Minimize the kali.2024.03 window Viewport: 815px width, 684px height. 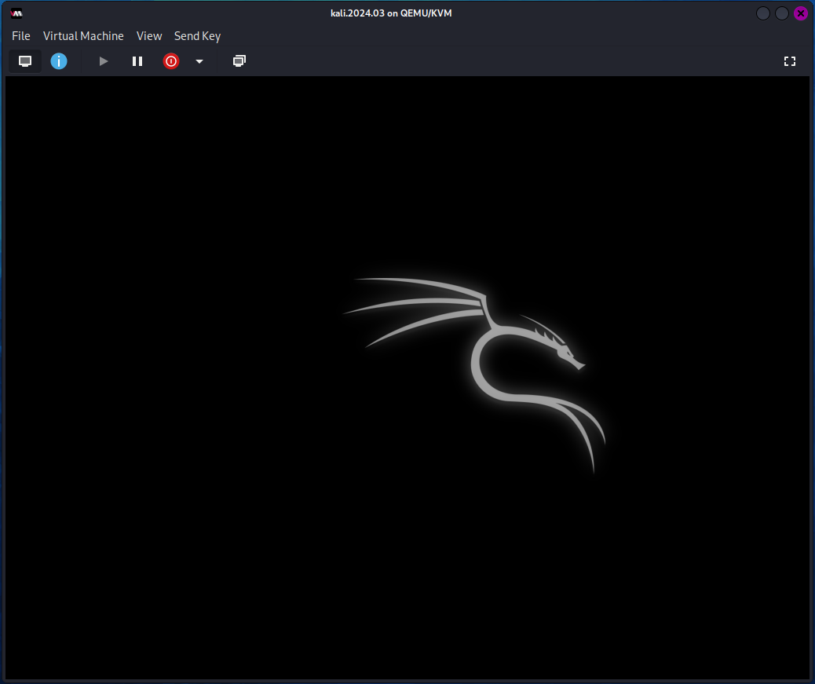point(762,13)
